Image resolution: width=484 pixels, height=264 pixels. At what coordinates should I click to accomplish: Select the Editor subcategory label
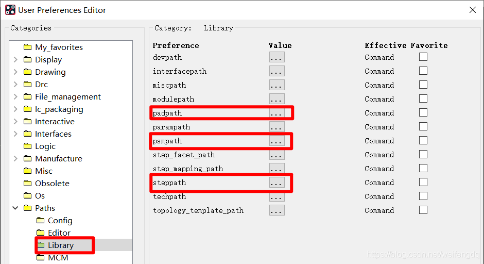tap(59, 233)
